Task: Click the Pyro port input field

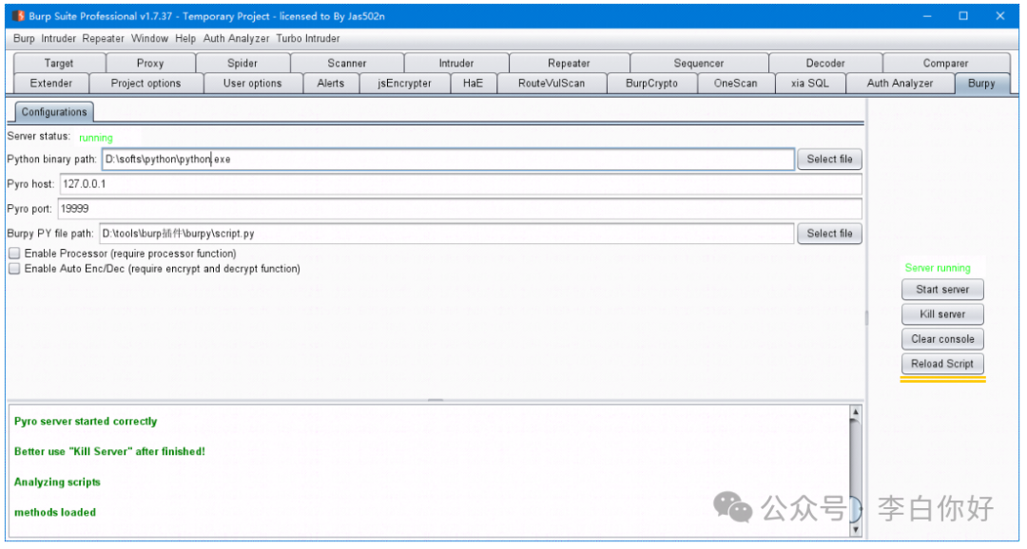Action: [x=459, y=209]
